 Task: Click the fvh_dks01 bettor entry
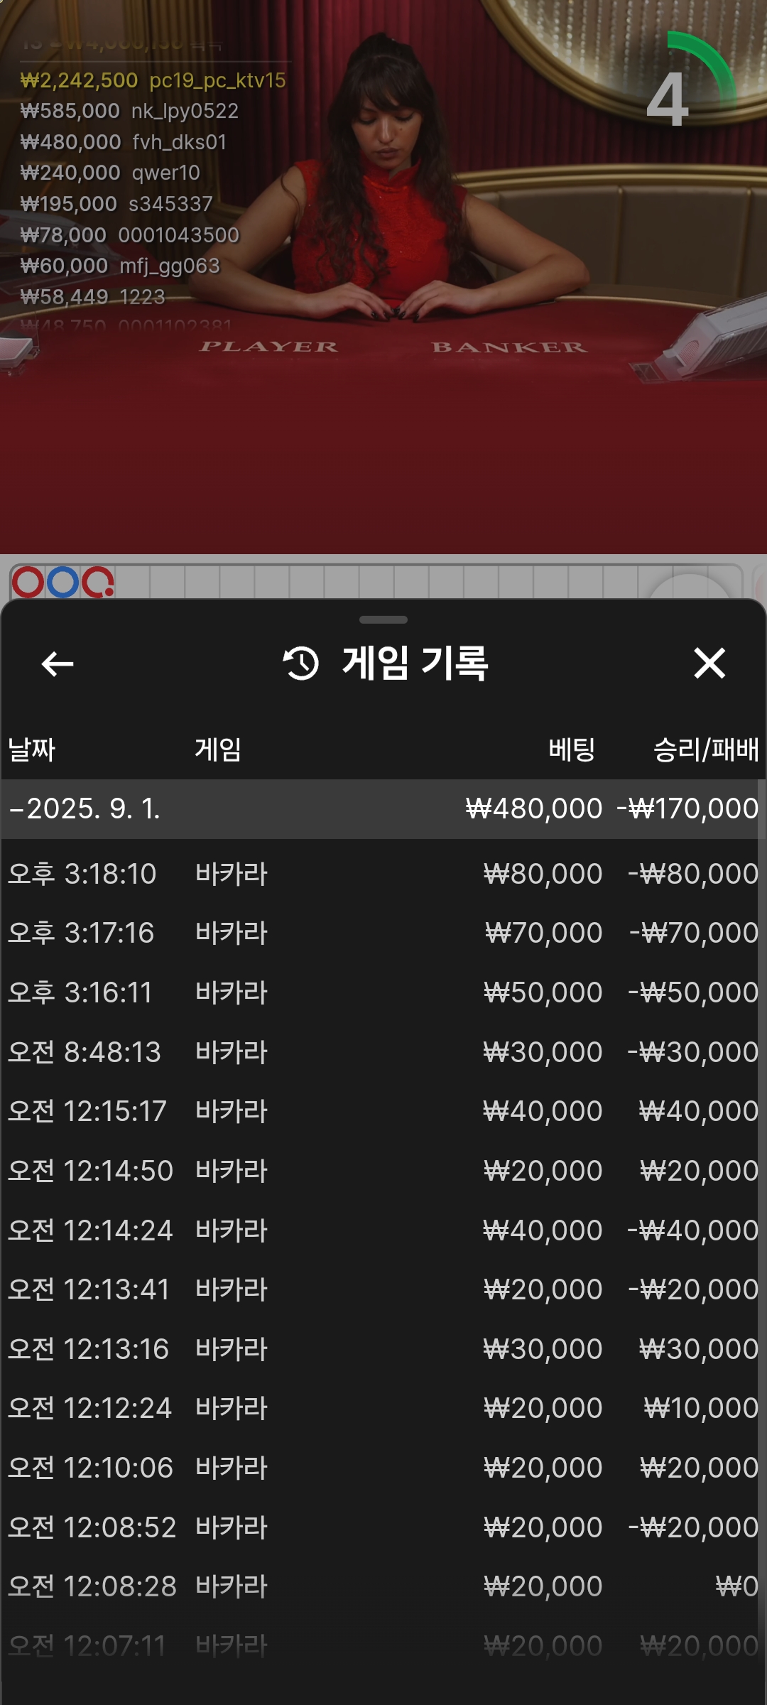[124, 142]
